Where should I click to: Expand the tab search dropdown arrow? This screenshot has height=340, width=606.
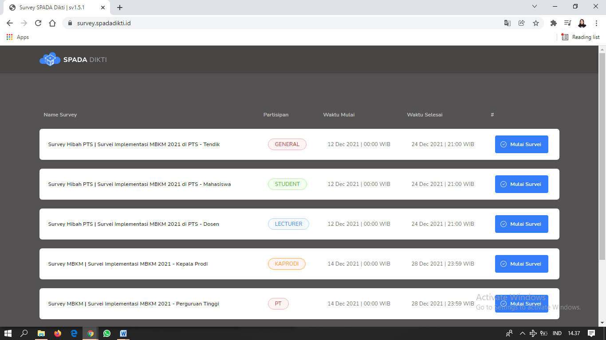tap(534, 7)
